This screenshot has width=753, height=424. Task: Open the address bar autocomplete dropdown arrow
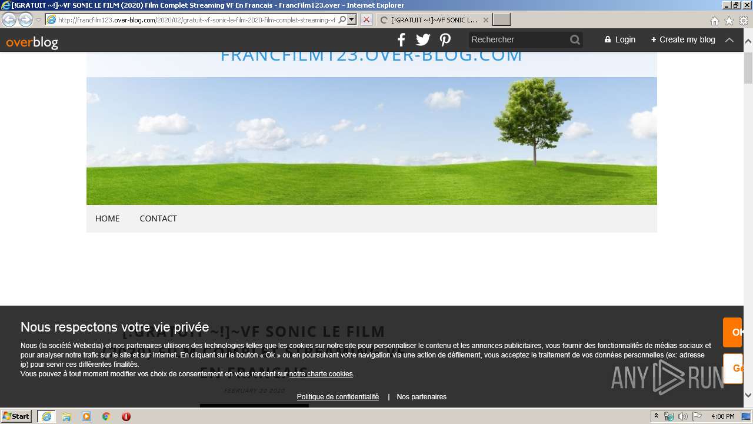pyautogui.click(x=352, y=19)
